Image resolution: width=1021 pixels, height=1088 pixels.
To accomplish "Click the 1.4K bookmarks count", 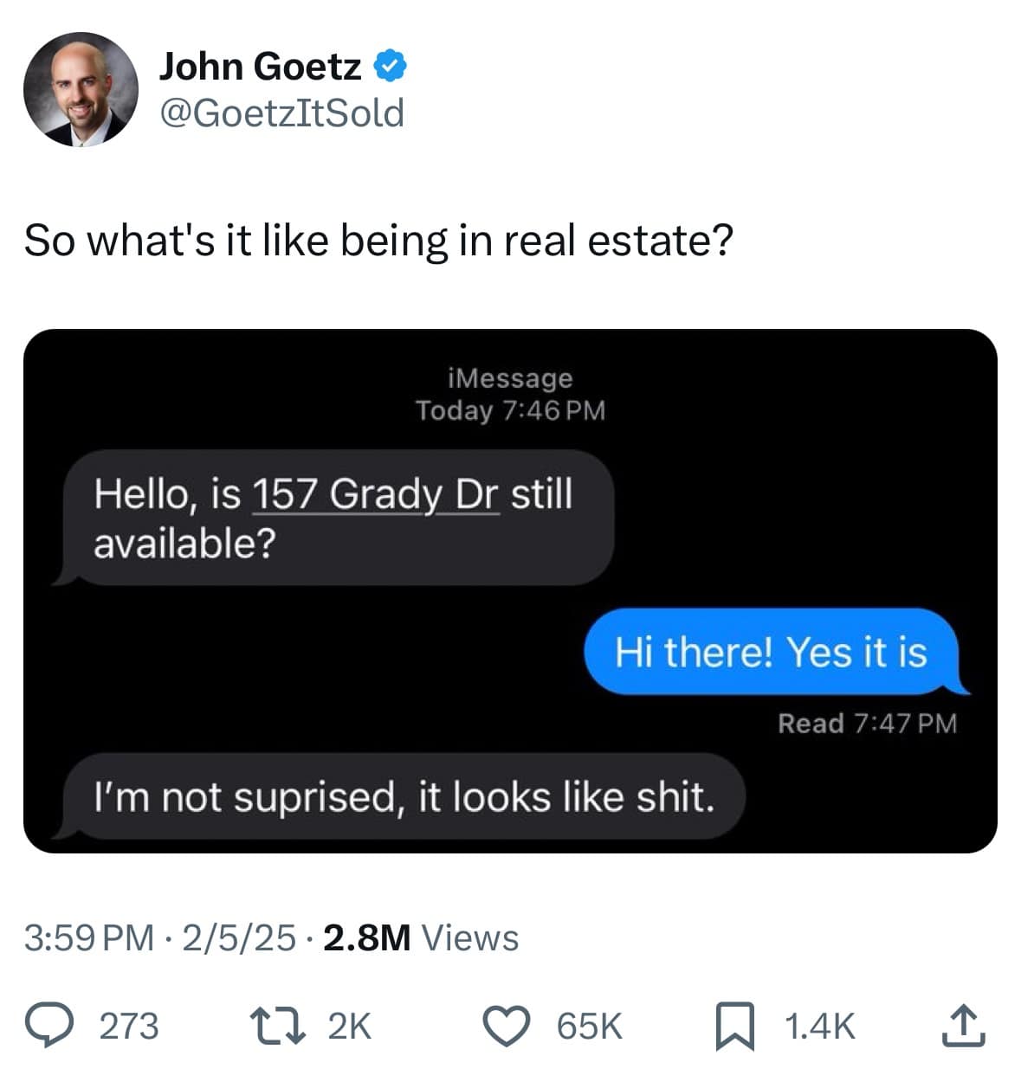I will pos(819,1026).
